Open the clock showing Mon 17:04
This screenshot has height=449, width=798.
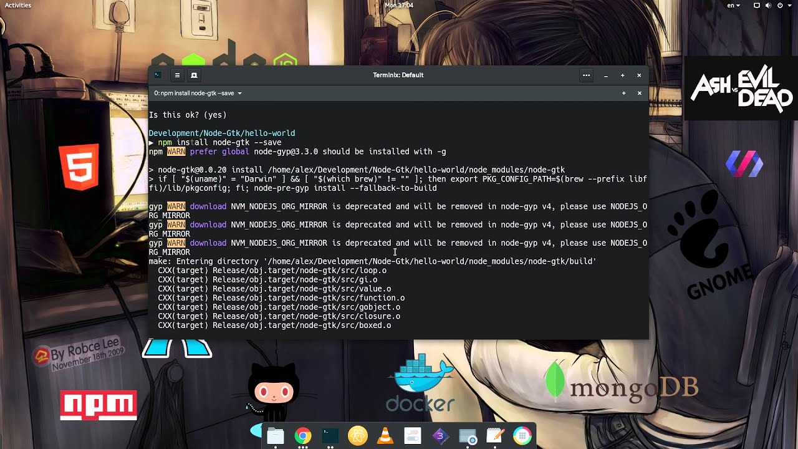point(399,5)
